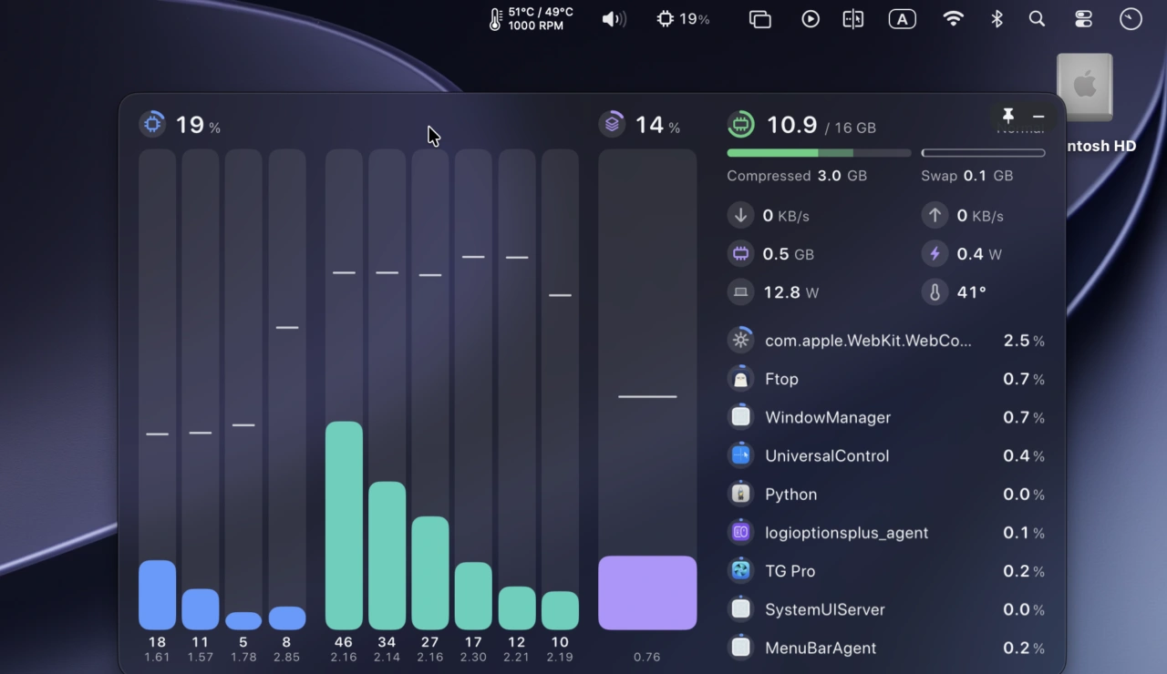Viewport: 1167px width, 674px height.
Task: Open the input source "A" menu bar item
Action: pos(902,19)
